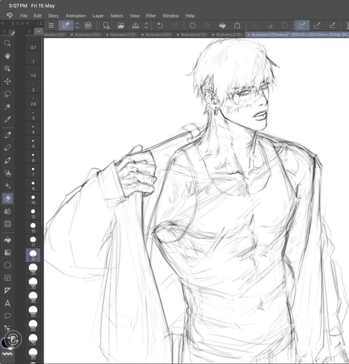This screenshot has height=364, width=349.
Task: Open the Filter menu
Action: (x=151, y=16)
